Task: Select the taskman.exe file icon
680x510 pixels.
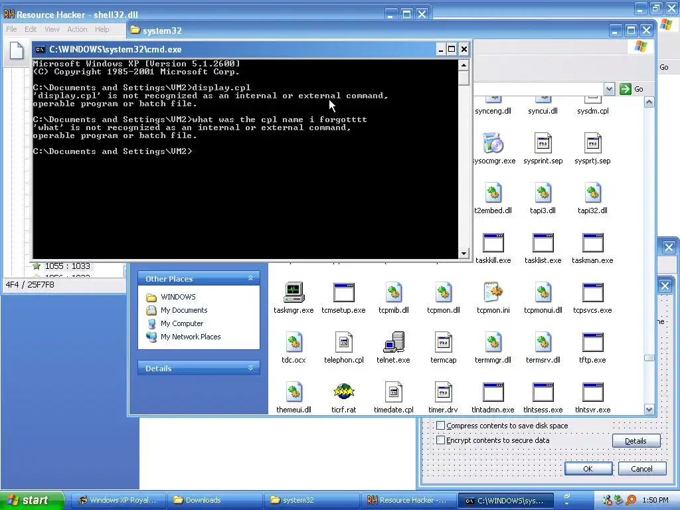Action: pyautogui.click(x=592, y=242)
